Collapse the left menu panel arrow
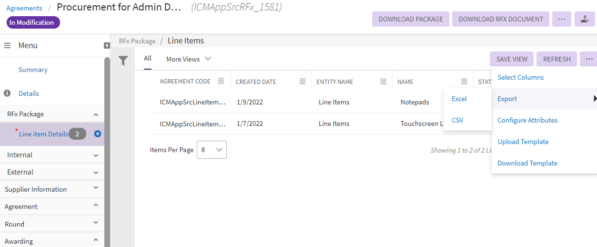Screen dimensions: 597x247 [x=107, y=45]
